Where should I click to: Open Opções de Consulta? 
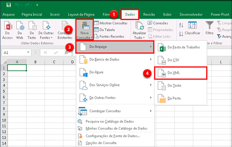pyautogui.click(x=101, y=143)
